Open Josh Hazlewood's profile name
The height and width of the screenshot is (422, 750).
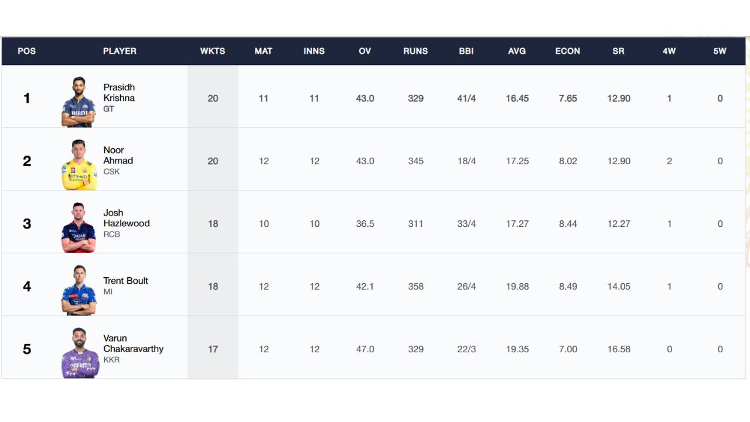127,218
